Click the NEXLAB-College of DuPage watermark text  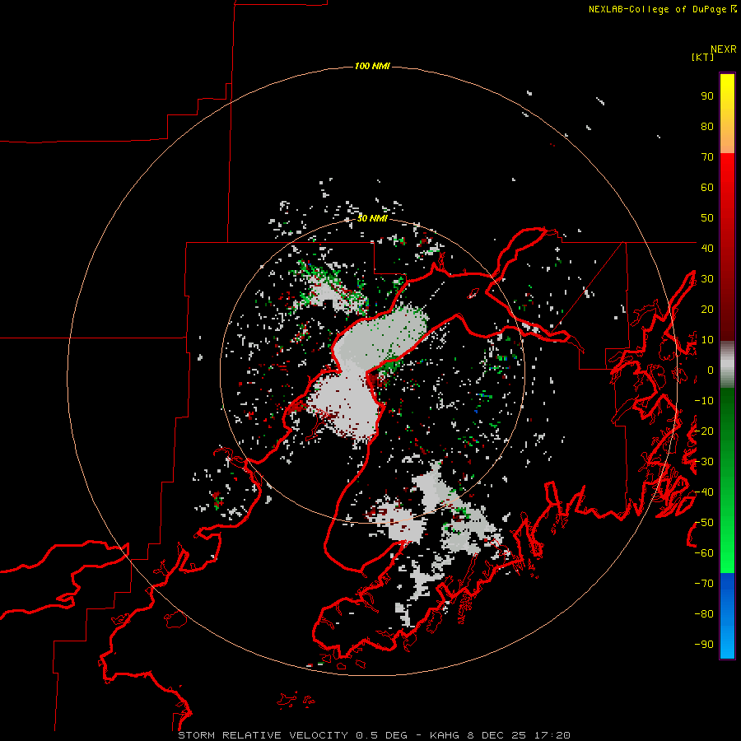662,9
